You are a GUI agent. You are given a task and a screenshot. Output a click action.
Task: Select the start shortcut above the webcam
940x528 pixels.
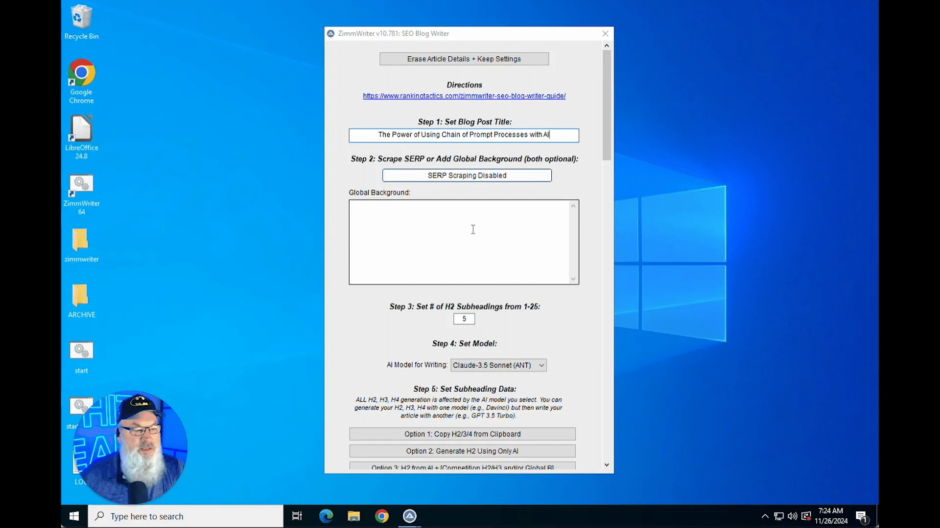click(x=81, y=357)
